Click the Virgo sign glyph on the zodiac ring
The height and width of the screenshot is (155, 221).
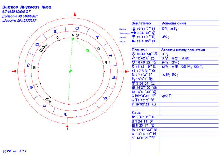coord(31,88)
